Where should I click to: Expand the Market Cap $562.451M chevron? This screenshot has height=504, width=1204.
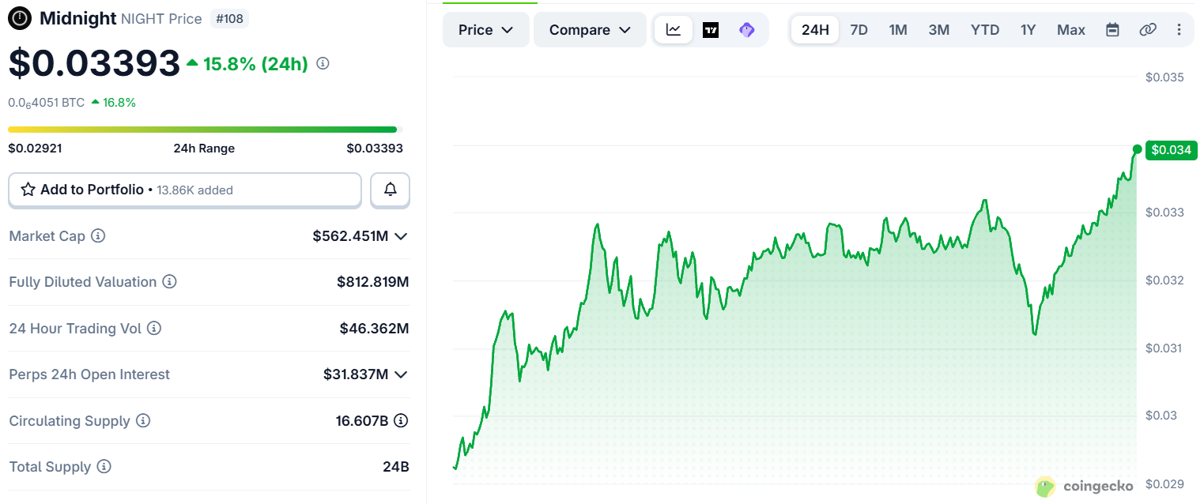tap(402, 236)
